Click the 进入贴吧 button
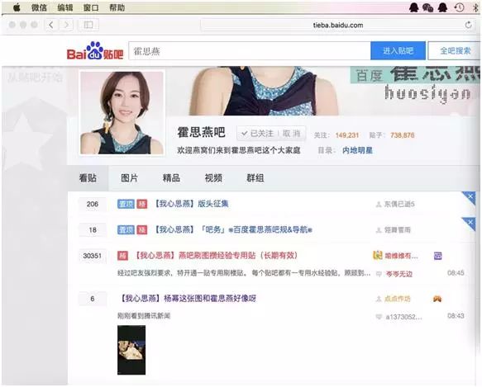The width and height of the screenshot is (482, 387). 398,50
